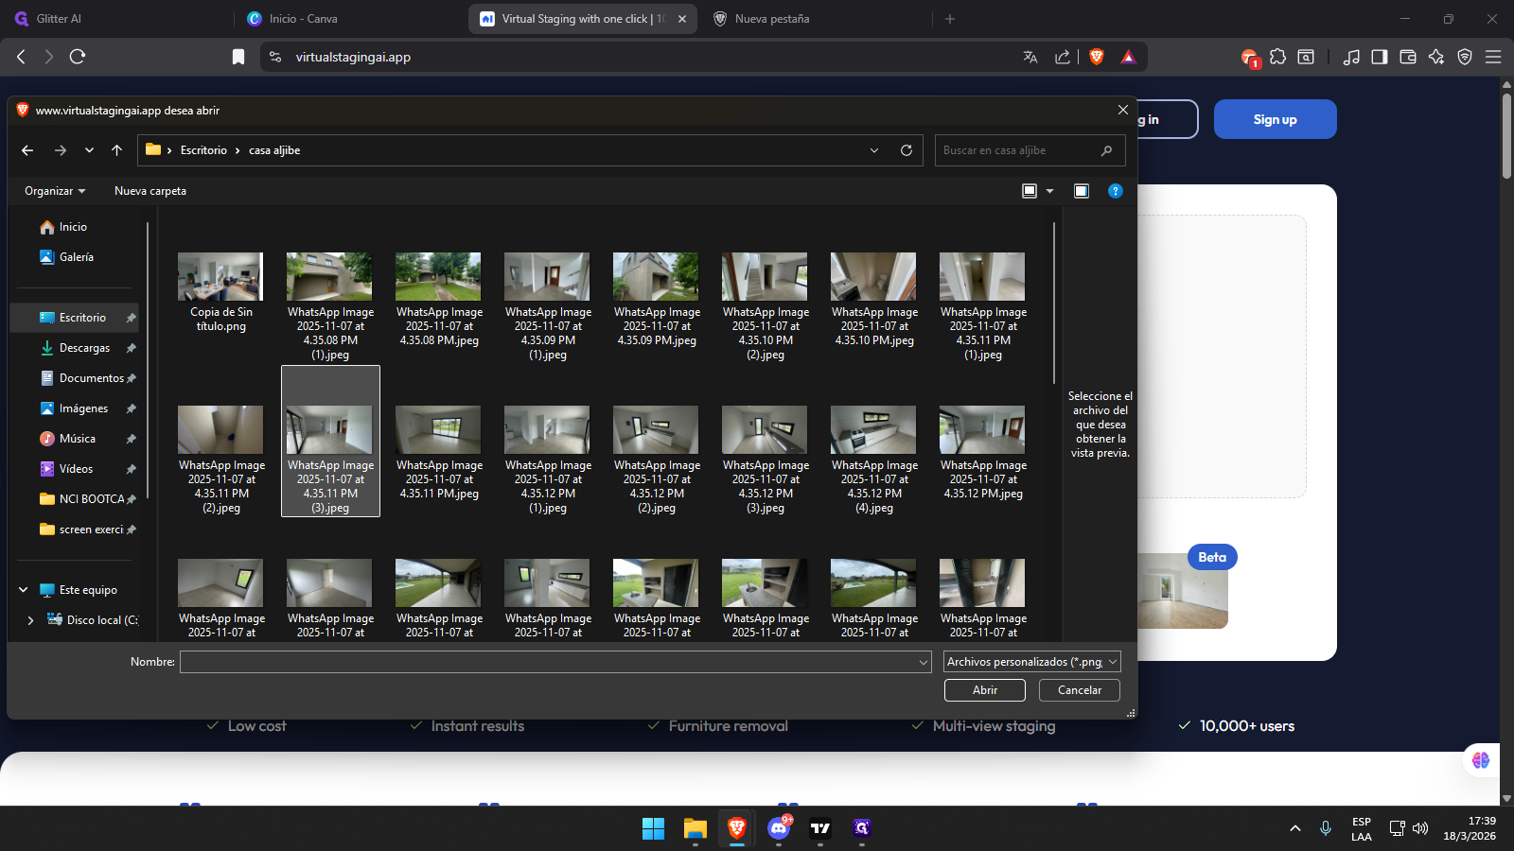This screenshot has height=851, width=1514.
Task: Click the translate page icon
Action: tap(1030, 57)
